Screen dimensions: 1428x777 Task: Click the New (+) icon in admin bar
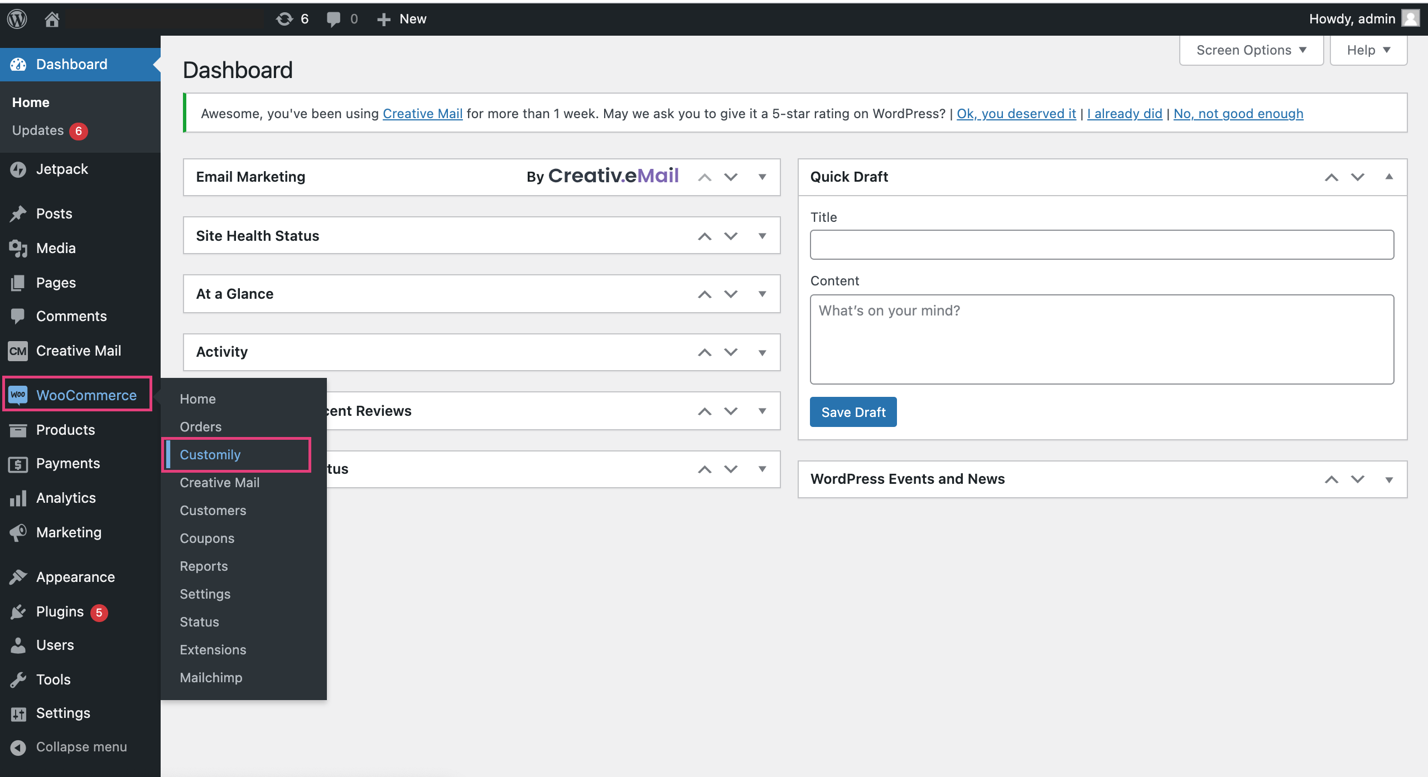(x=383, y=18)
